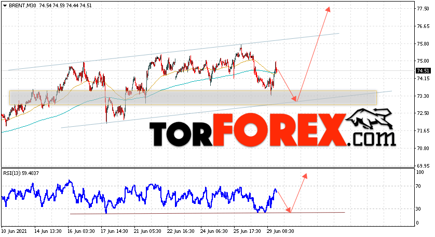Click the 75.80 price axis label

point(423,43)
